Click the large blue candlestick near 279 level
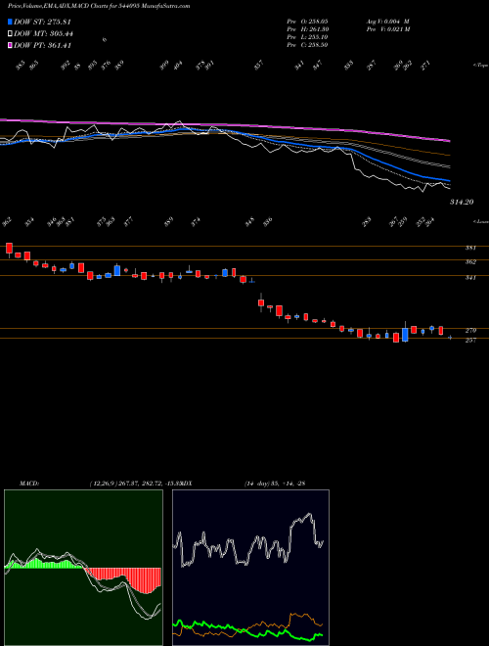This screenshot has height=646, width=489. click(406, 334)
